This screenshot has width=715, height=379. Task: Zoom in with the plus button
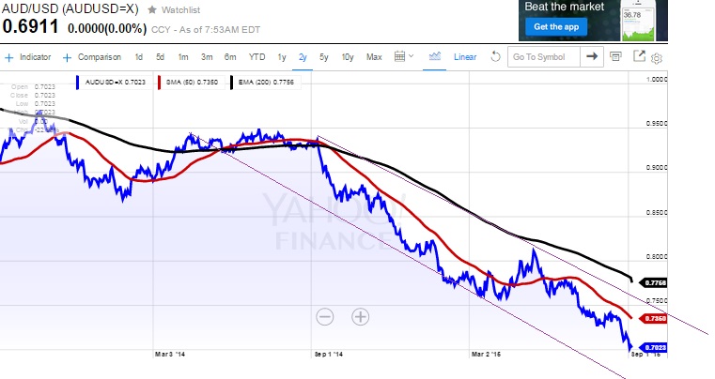coord(360,316)
